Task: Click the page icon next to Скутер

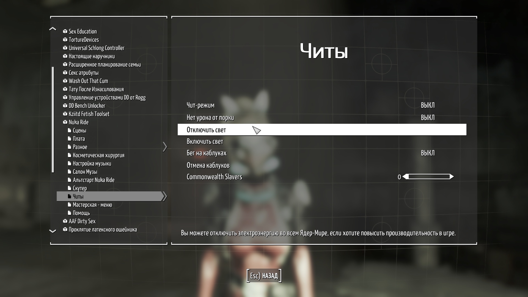Action: point(70,188)
